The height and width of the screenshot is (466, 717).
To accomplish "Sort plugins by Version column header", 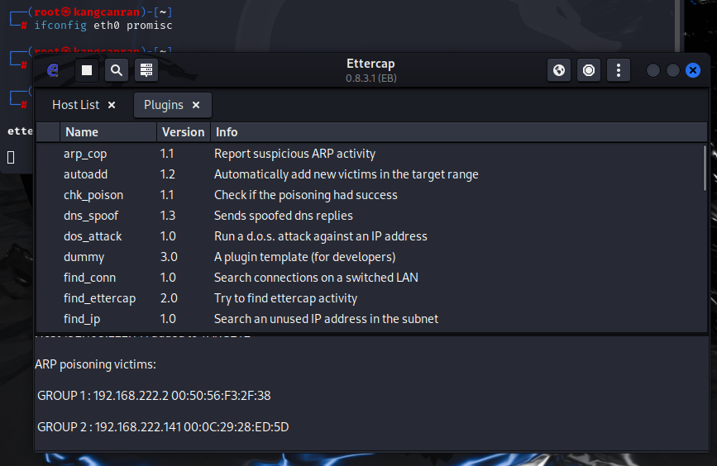I will pyautogui.click(x=183, y=132).
